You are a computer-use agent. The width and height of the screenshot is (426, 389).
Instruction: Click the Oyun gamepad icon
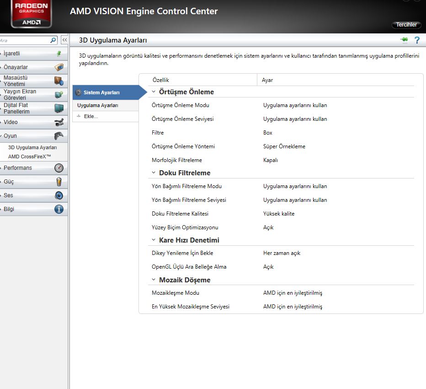tap(59, 135)
